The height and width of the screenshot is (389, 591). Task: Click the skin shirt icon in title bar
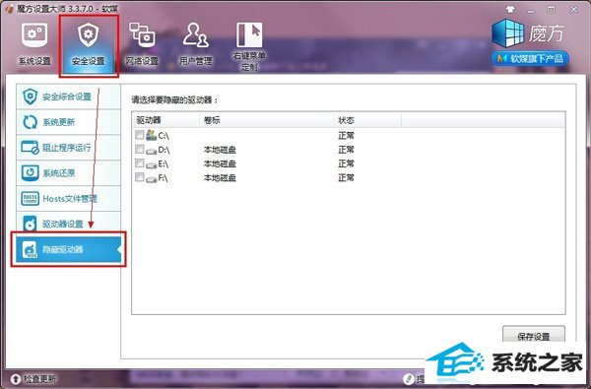click(x=510, y=9)
